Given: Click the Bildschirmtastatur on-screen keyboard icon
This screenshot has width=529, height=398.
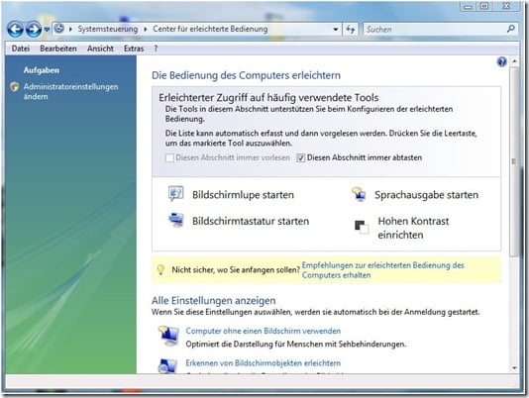Looking at the screenshot, I should pos(176,220).
